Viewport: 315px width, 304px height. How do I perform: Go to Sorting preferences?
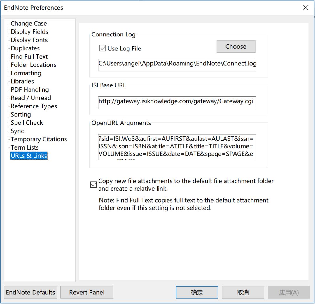pos(21,115)
